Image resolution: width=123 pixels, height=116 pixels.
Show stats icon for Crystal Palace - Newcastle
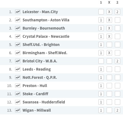[18, 36]
